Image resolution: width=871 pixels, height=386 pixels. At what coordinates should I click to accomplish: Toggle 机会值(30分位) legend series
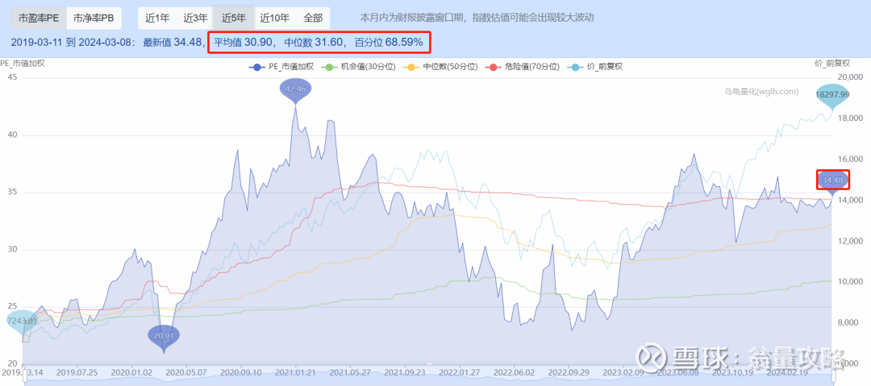pyautogui.click(x=359, y=66)
